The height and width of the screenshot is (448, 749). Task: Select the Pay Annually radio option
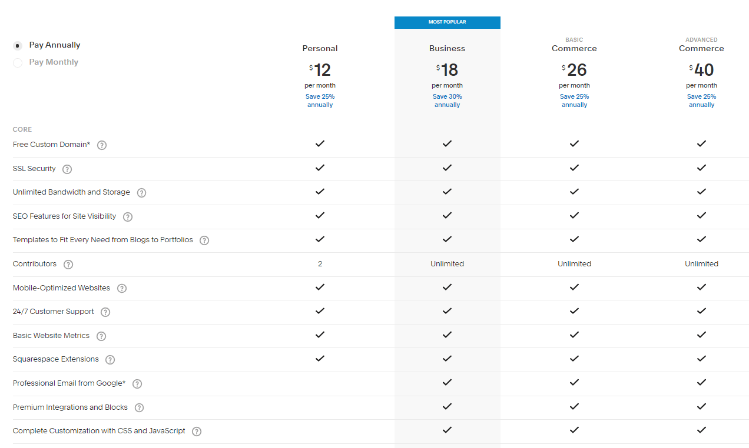(18, 45)
